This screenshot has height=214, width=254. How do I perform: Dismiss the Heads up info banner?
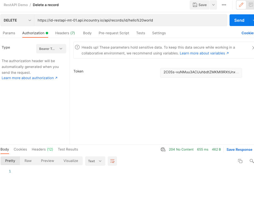click(252, 48)
